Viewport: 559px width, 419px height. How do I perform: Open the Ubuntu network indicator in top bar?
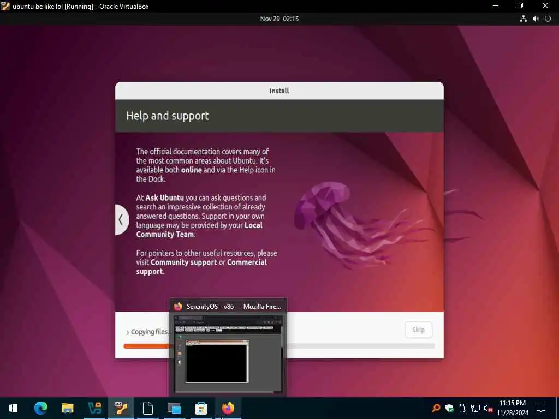point(524,19)
